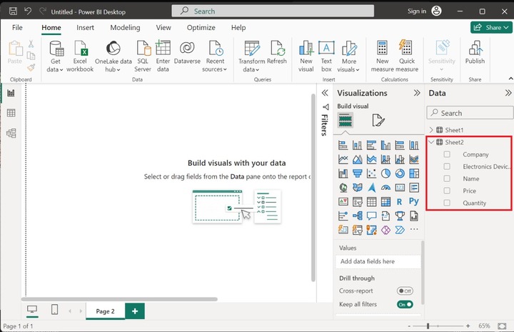Collapse the Sheet2 table
The width and height of the screenshot is (514, 332).
tap(431, 142)
